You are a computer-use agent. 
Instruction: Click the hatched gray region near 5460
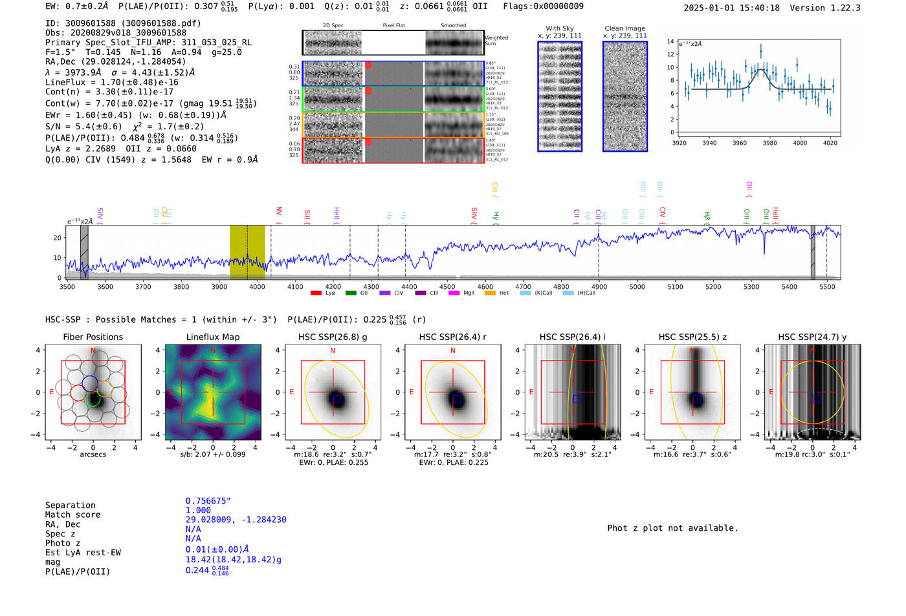tap(813, 252)
